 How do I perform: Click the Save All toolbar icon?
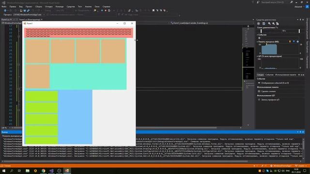pos(28,11)
